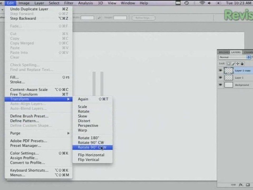Open the Layer menu

[x=39, y=3]
